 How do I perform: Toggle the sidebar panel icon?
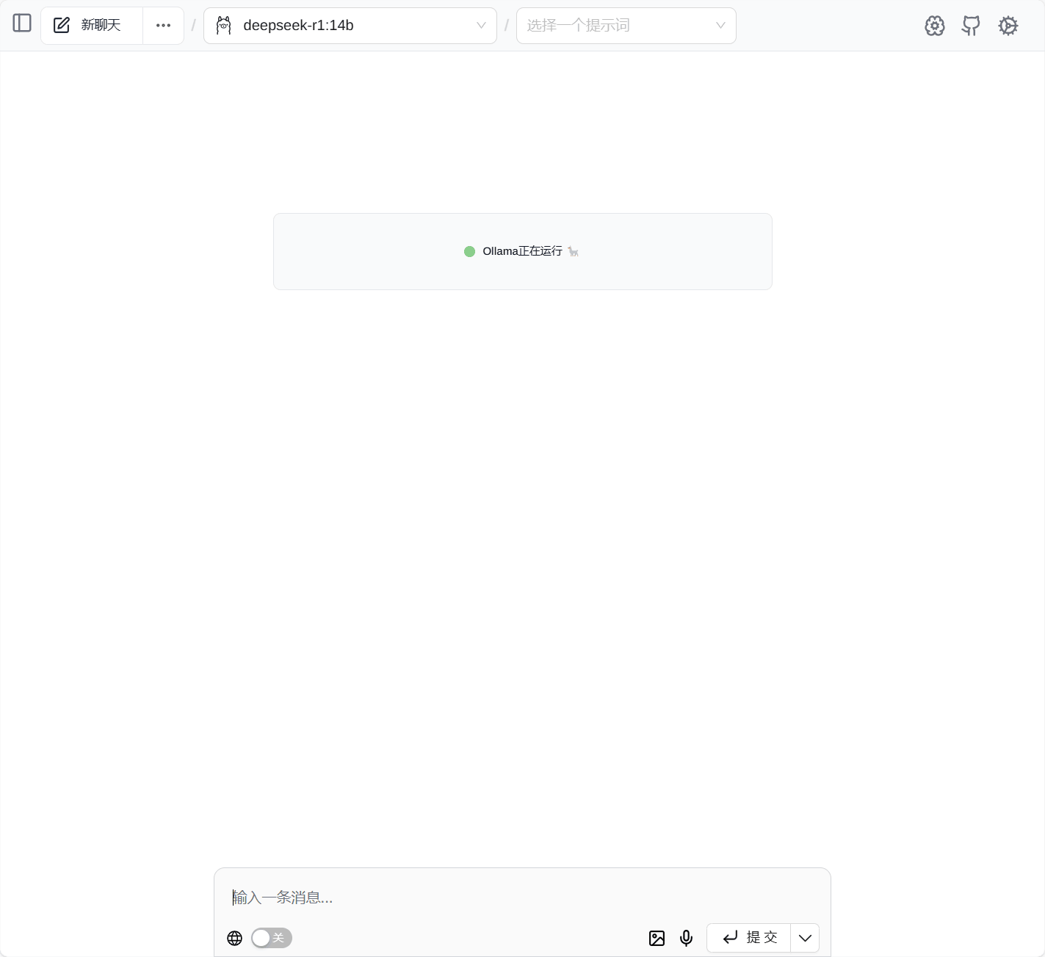[x=22, y=24]
